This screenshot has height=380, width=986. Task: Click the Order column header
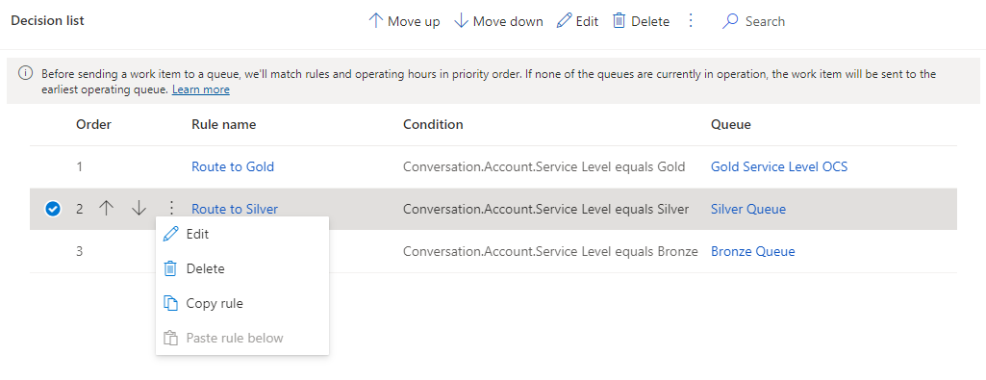(93, 124)
